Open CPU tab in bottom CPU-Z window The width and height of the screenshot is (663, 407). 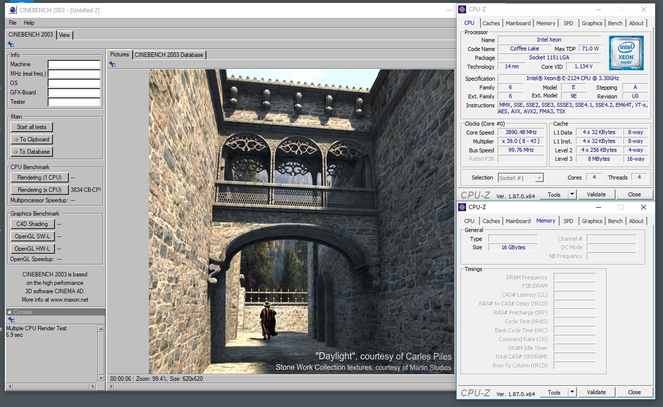[469, 221]
